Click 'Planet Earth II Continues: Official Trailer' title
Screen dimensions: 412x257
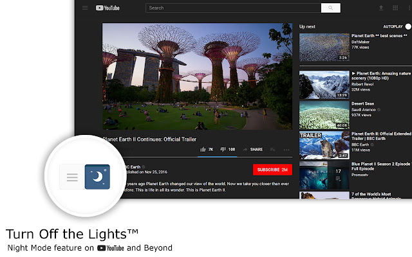tap(149, 139)
